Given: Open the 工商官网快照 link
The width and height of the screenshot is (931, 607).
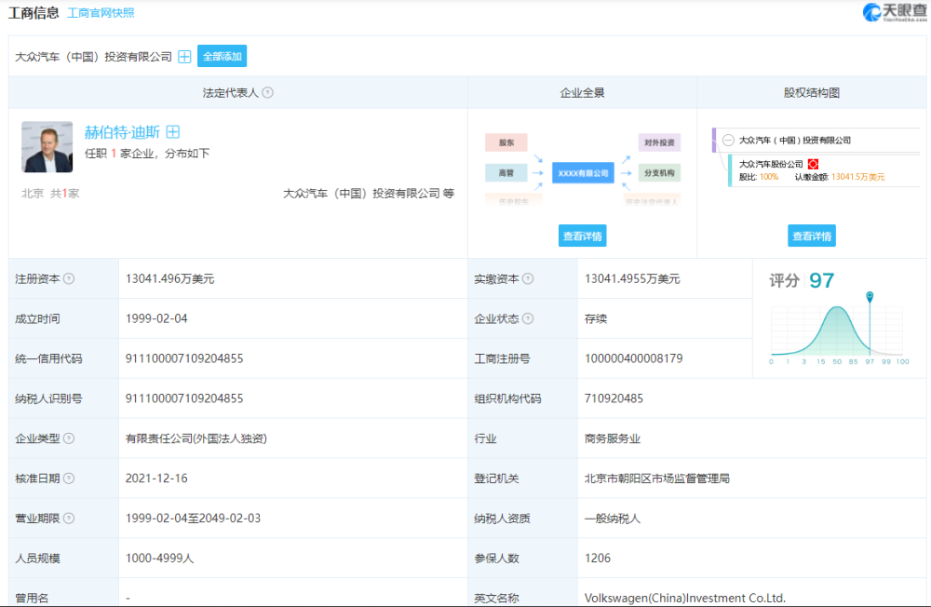Looking at the screenshot, I should (x=101, y=13).
